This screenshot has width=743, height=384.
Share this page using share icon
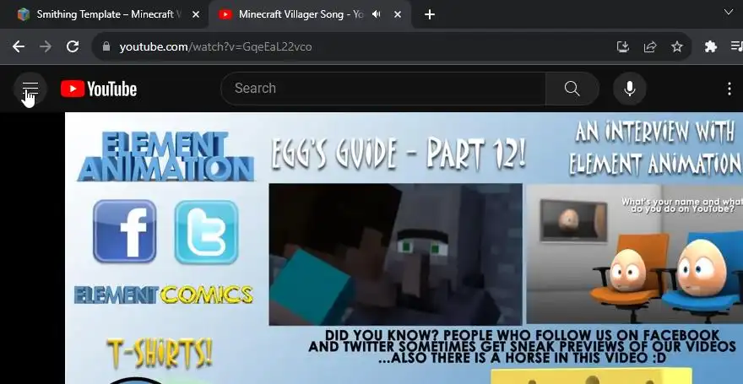tap(649, 46)
